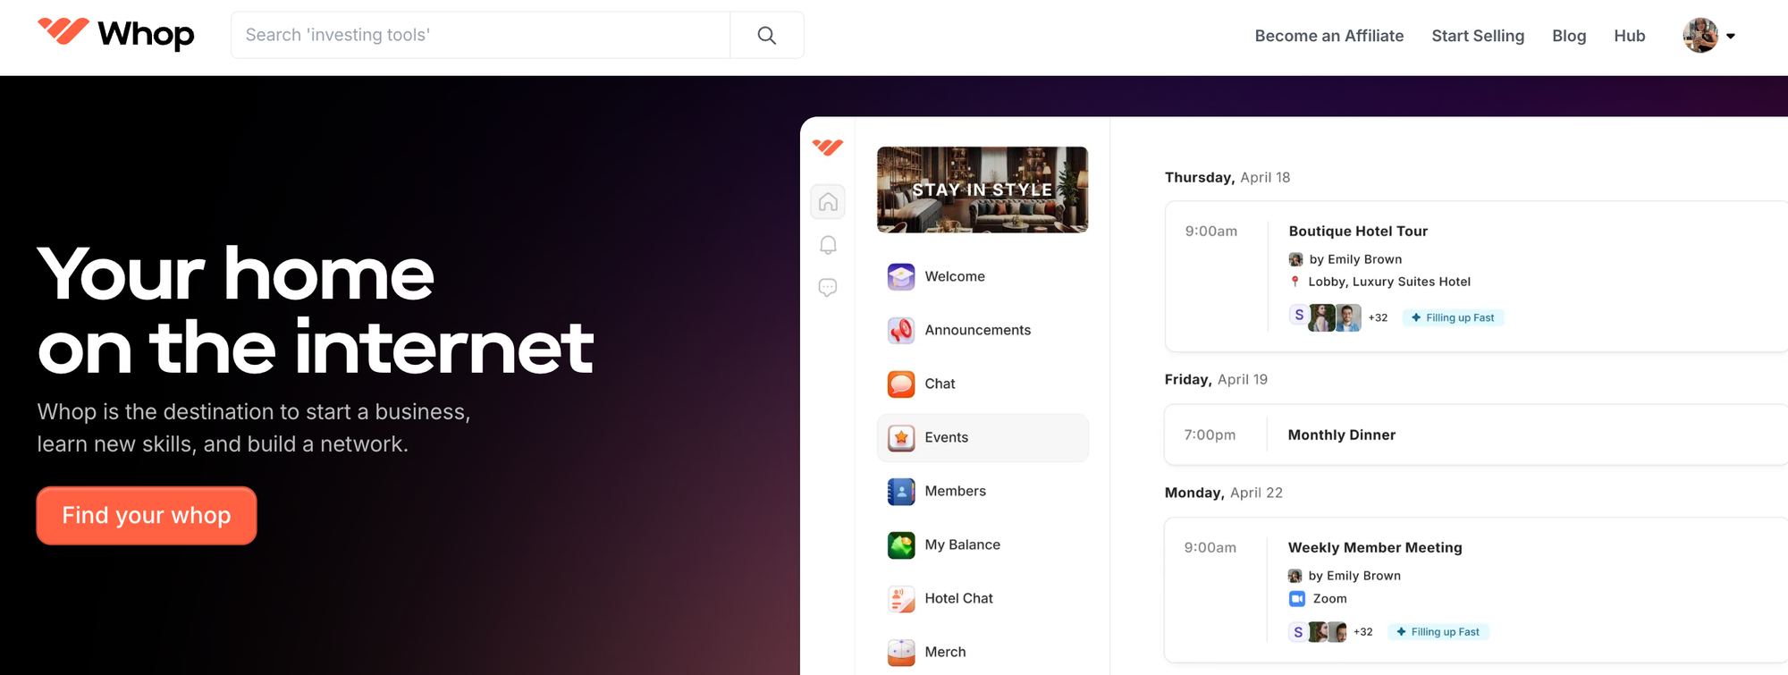
Task: Click the Find your whop button
Action: (x=147, y=516)
